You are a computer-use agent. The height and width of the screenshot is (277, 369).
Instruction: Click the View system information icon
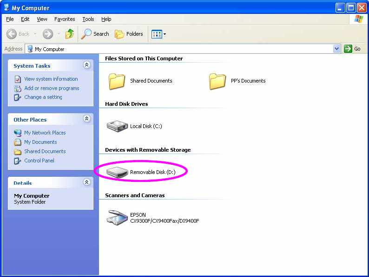pos(18,79)
